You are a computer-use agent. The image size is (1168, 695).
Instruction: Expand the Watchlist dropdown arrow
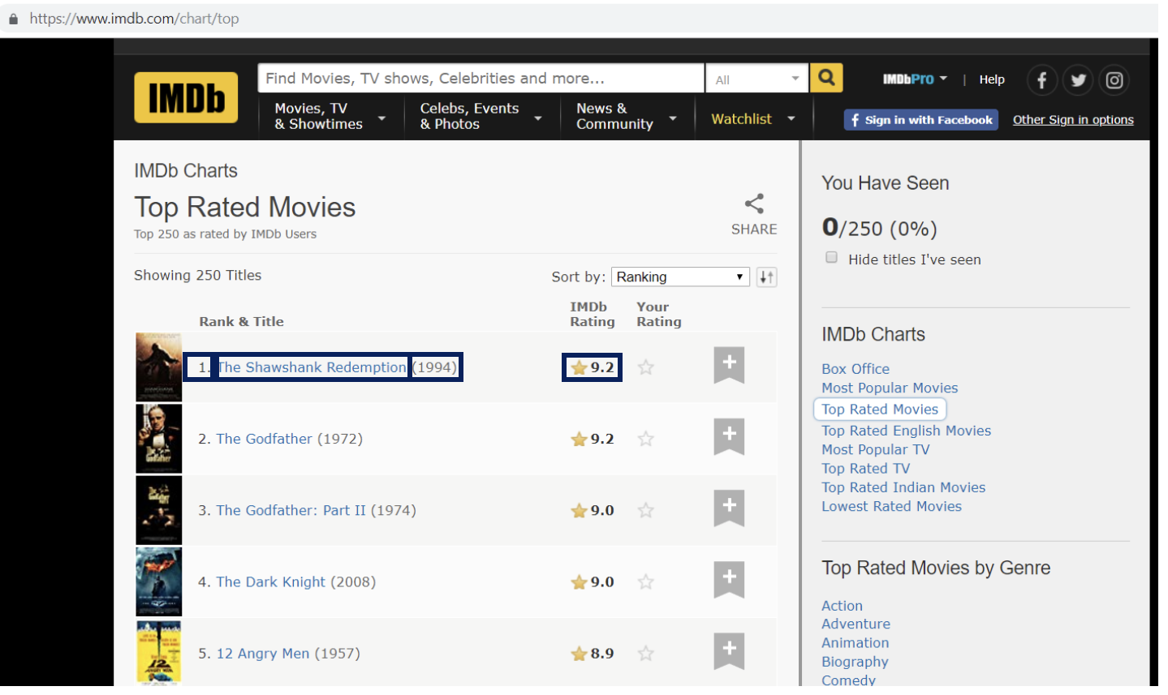791,118
